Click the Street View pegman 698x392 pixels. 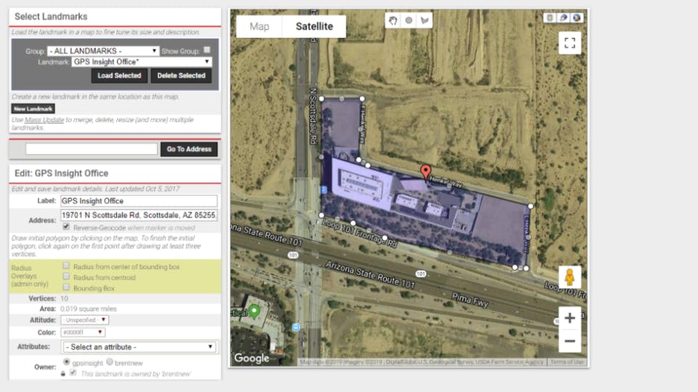coord(570,277)
